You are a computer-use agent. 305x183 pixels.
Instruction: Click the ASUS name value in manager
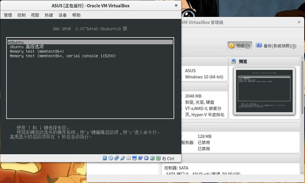click(190, 71)
